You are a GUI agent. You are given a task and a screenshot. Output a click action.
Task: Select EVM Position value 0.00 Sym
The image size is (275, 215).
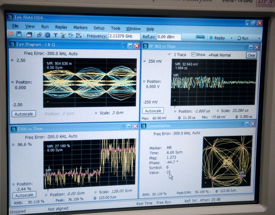(76, 194)
